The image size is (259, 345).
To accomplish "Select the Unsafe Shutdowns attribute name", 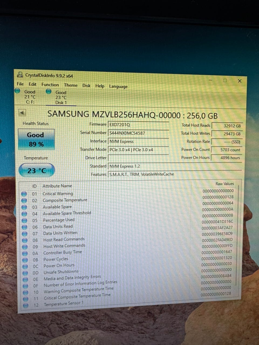I will pyautogui.click(x=61, y=272).
